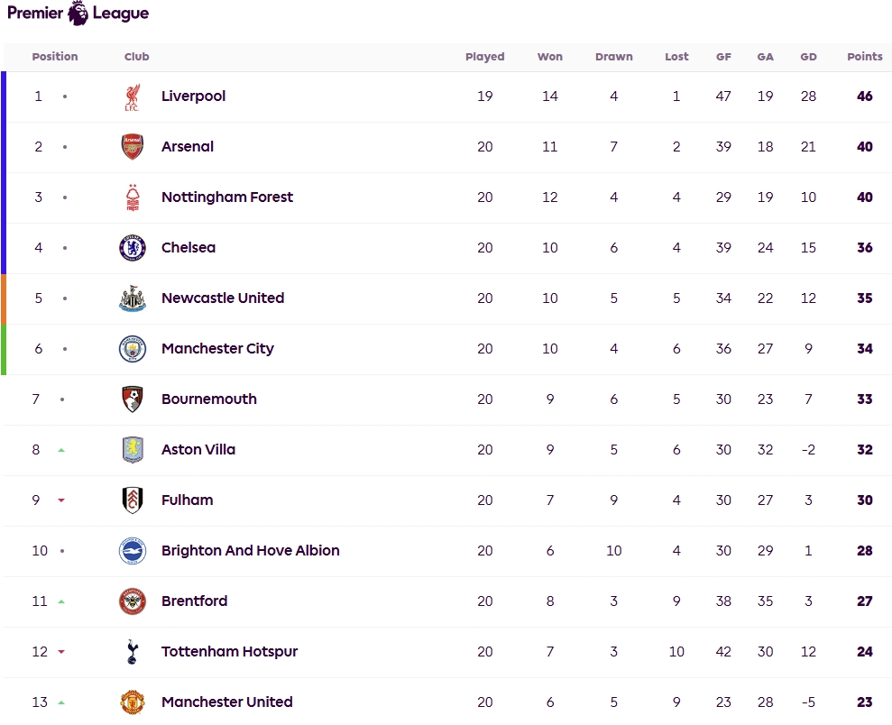Image resolution: width=892 pixels, height=725 pixels.
Task: Select the Manchester United club name
Action: click(226, 702)
